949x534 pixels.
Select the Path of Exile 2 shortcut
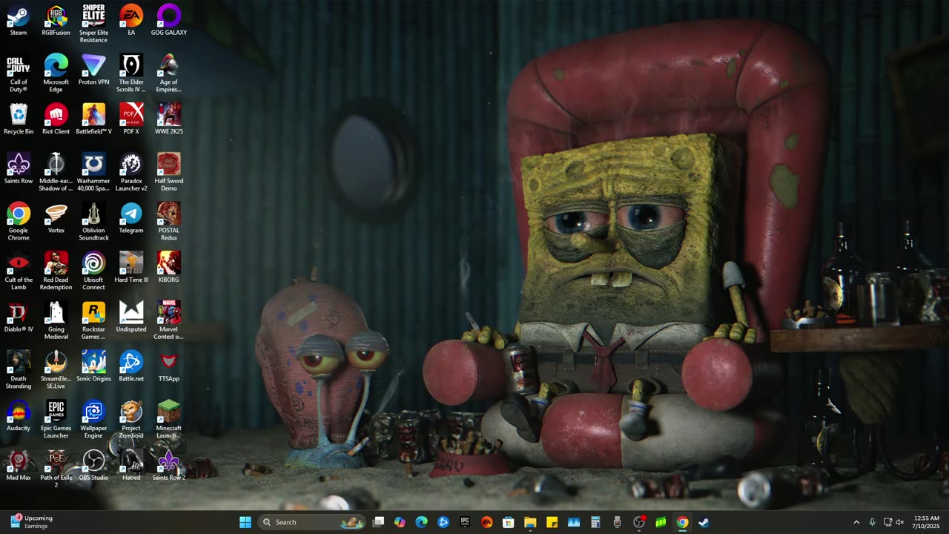click(56, 469)
